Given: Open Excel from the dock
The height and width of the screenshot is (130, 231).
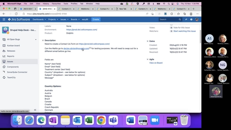Looking at the screenshot, I should point(89,120).
